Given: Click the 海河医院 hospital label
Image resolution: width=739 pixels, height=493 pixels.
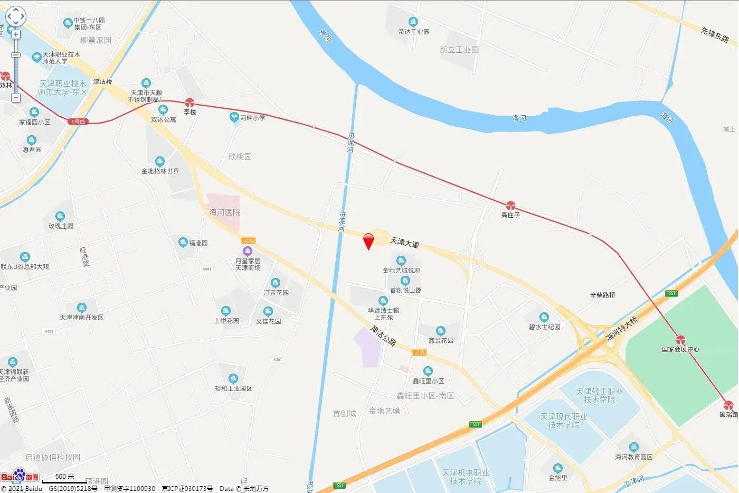Looking at the screenshot, I should pos(224,212).
